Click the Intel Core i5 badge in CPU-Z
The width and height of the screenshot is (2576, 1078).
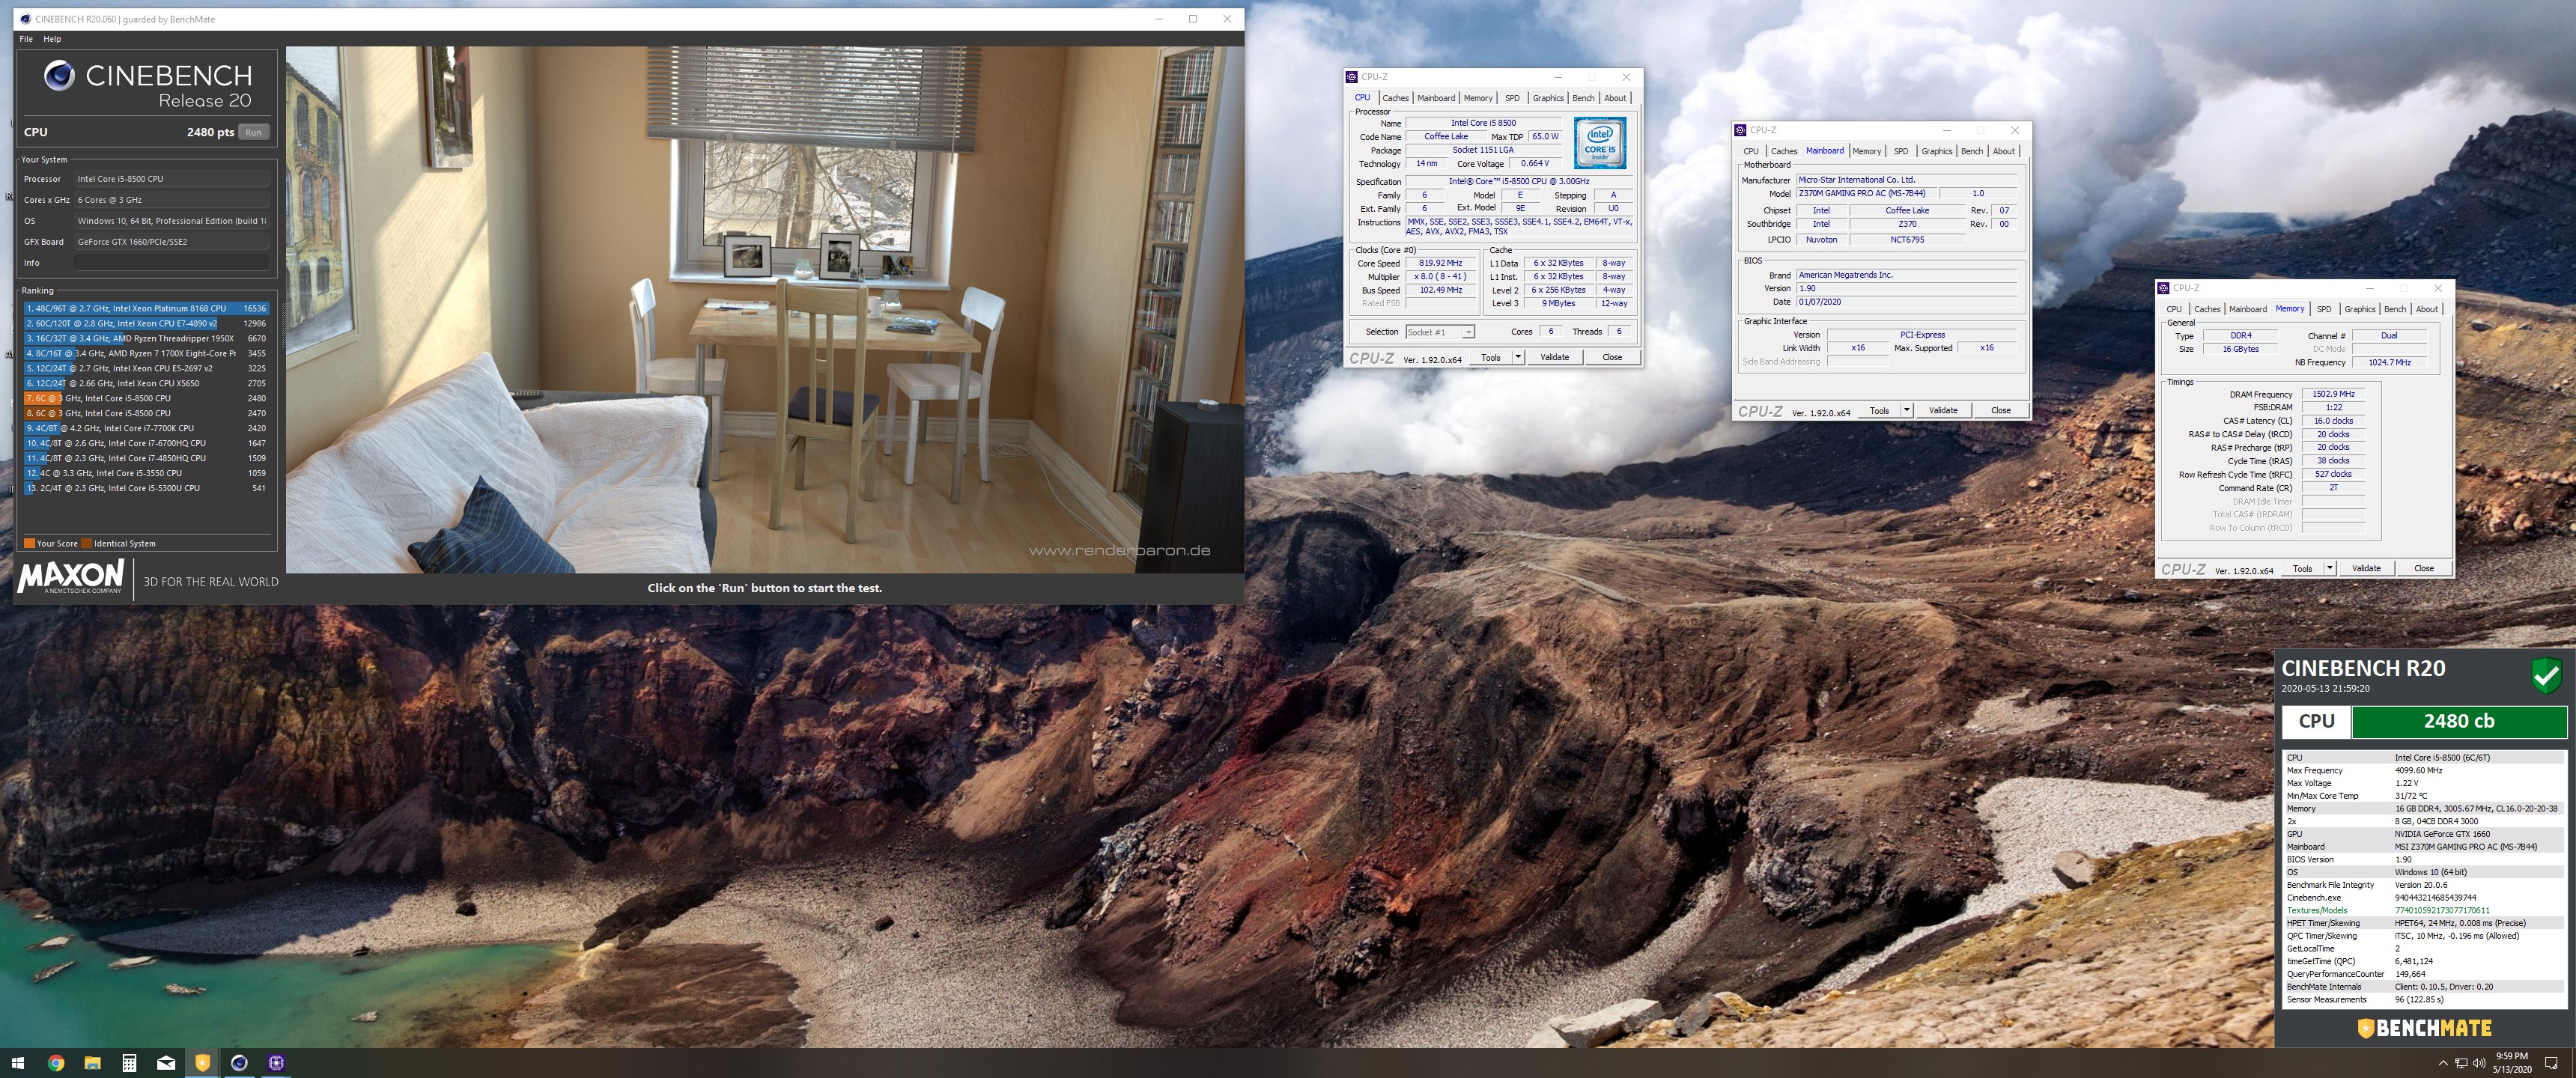pyautogui.click(x=1600, y=142)
